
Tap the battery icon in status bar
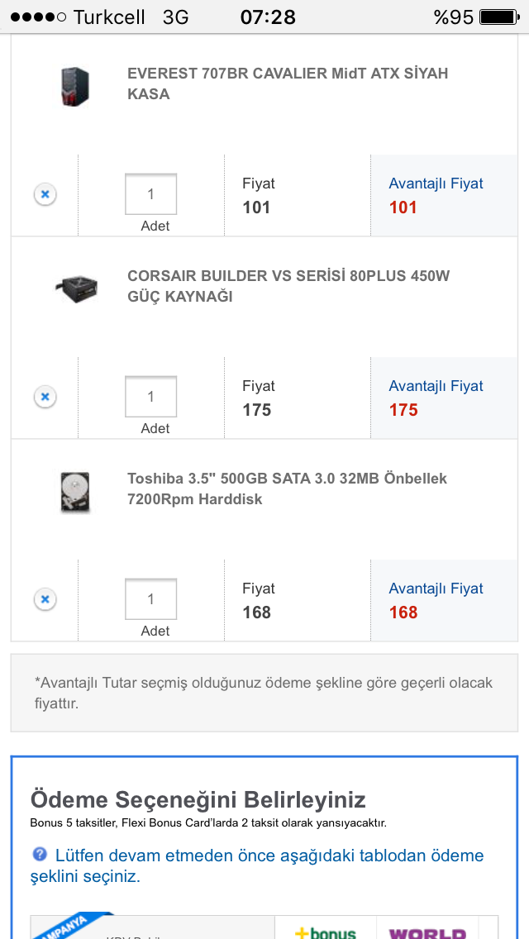coord(498,17)
